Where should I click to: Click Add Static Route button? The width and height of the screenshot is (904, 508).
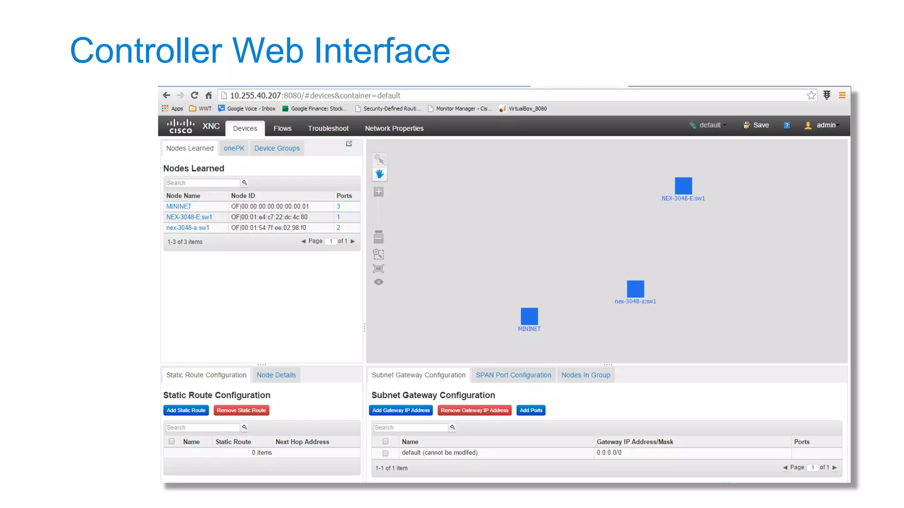tap(186, 410)
